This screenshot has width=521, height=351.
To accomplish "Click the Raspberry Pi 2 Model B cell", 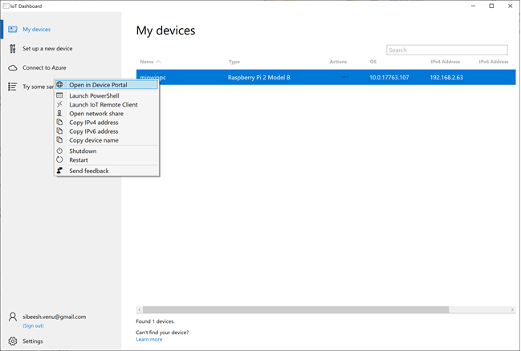I will [x=258, y=77].
